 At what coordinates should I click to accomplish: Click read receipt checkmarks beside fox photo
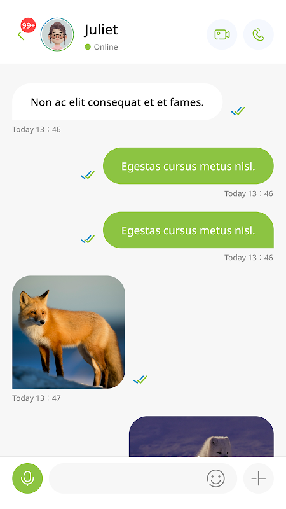pos(140,379)
